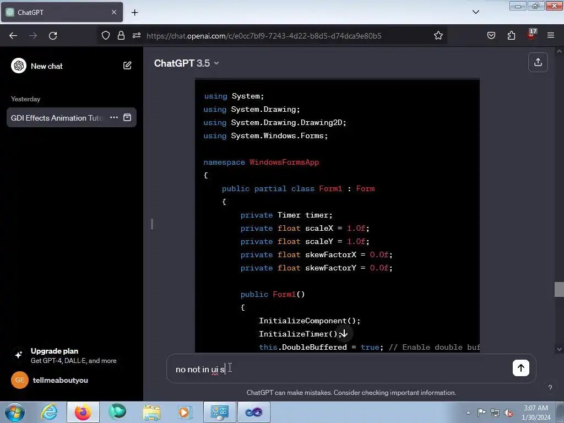The width and height of the screenshot is (564, 423).
Task: Archive the GDI Effects Animation chat
Action: pyautogui.click(x=127, y=118)
